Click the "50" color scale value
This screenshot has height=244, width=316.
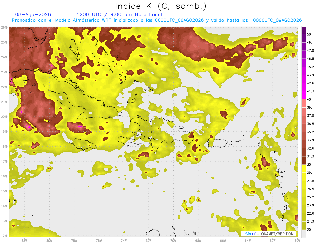point(309,34)
